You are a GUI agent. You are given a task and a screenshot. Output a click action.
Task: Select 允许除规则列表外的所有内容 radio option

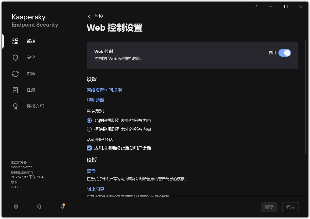pos(89,120)
